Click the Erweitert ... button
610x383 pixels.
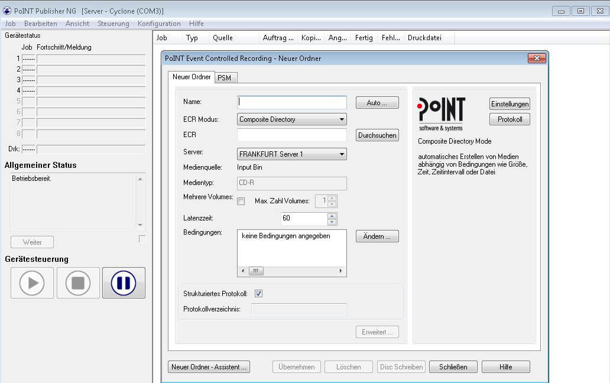coord(377,332)
